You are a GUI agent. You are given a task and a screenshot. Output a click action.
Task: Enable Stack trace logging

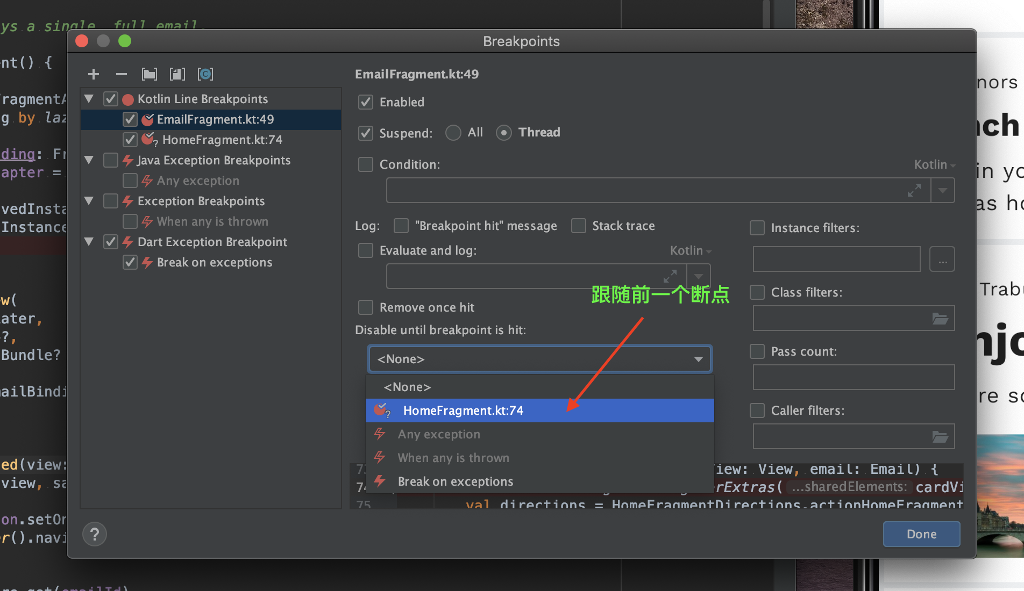point(579,226)
